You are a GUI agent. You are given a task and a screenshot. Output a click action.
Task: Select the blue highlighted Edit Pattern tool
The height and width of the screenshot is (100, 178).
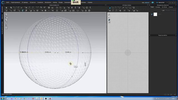[110, 8]
